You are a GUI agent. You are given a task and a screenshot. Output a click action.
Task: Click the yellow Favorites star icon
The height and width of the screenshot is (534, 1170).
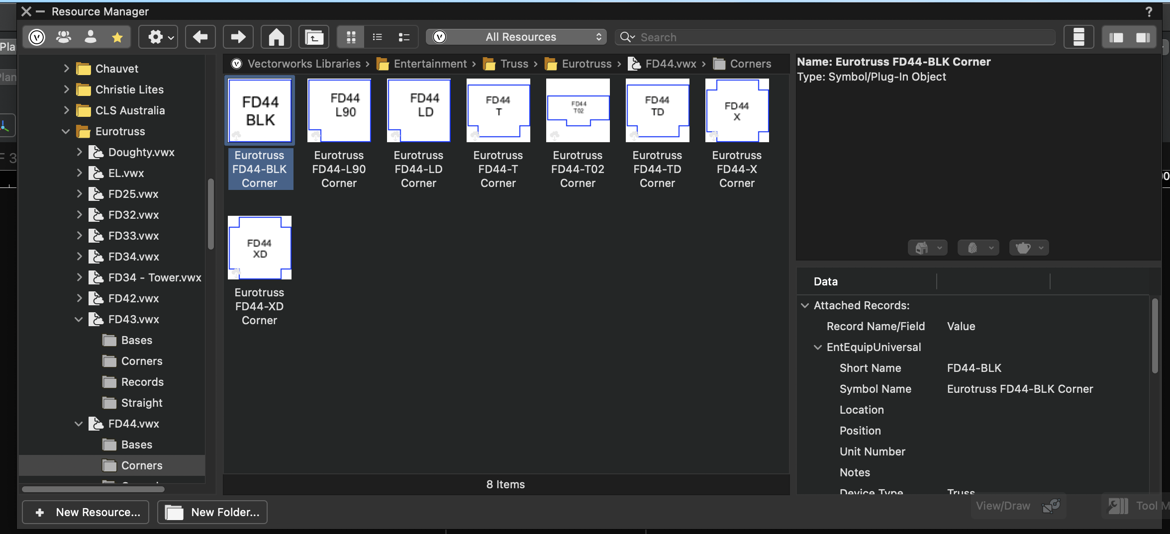[117, 37]
